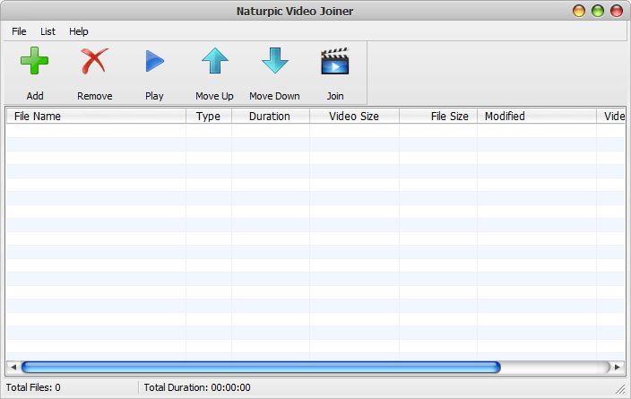The image size is (631, 399).
Task: Maximize window with the green button
Action: [598, 11]
